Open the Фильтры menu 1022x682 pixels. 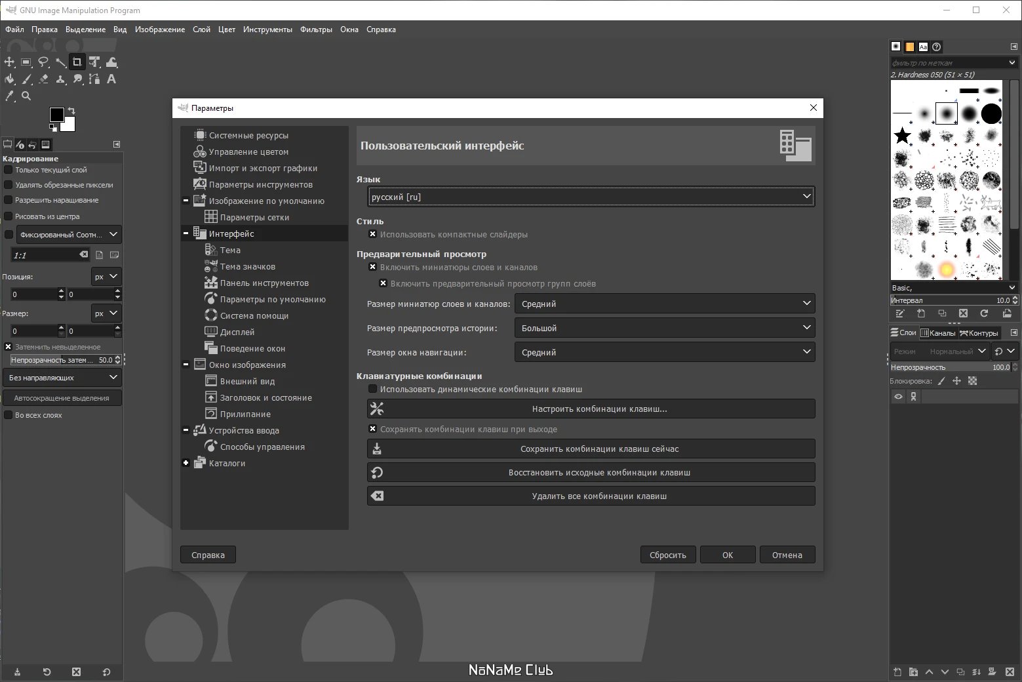point(316,30)
